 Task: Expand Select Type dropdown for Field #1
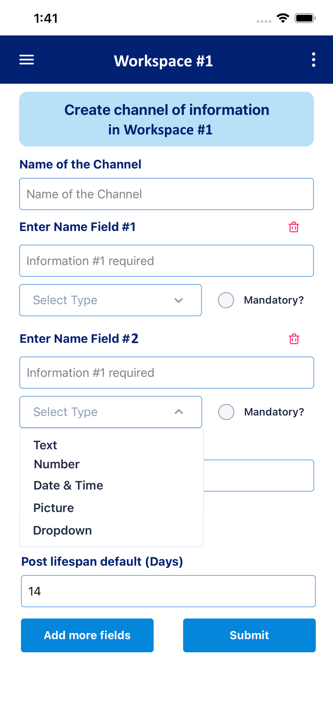110,300
